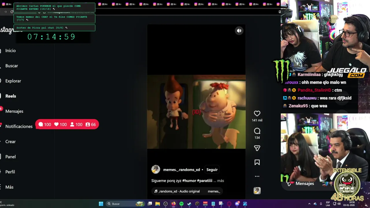370x208 pixels.
Task: Click the comment count '134'
Action: (x=257, y=138)
